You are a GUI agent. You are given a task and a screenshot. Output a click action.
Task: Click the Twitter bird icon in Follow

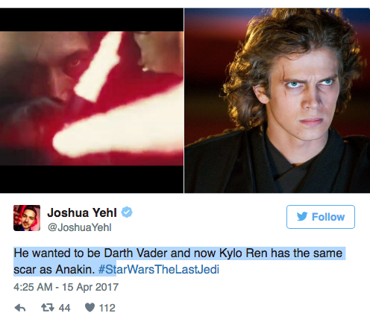tap(302, 217)
